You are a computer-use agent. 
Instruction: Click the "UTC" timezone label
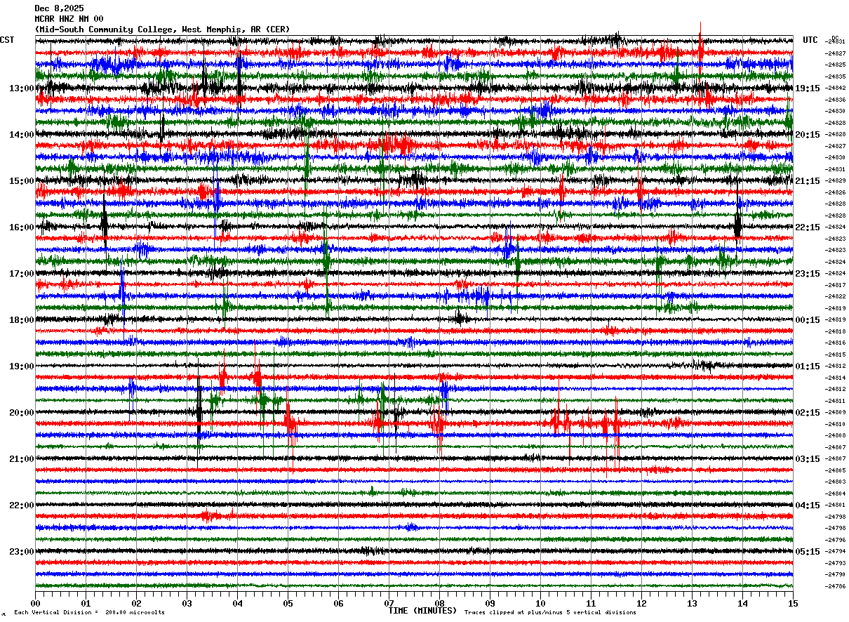[x=810, y=40]
